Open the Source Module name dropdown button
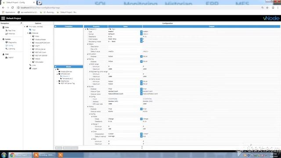Screen dimensions: 281x158 [141, 94]
